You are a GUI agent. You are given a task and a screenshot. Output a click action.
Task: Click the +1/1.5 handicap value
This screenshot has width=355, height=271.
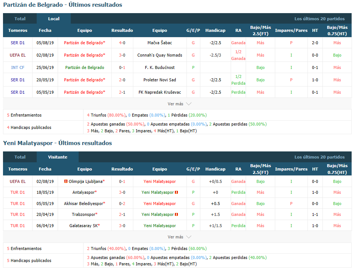(x=215, y=226)
